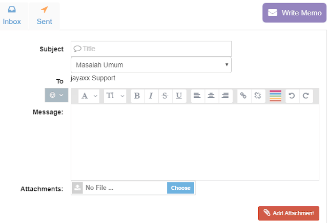Screen dimensions: 328x223
Task: Click the Write Memo button
Action: tap(294, 13)
